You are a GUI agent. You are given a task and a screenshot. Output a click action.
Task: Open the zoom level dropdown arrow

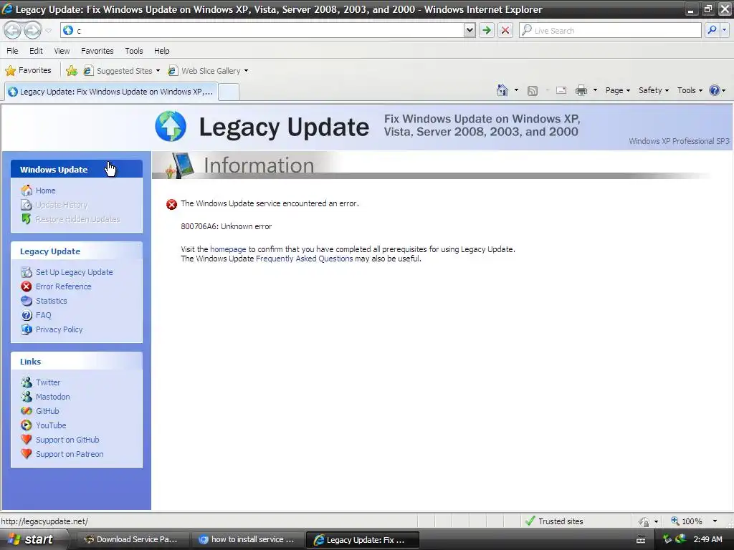coord(715,521)
